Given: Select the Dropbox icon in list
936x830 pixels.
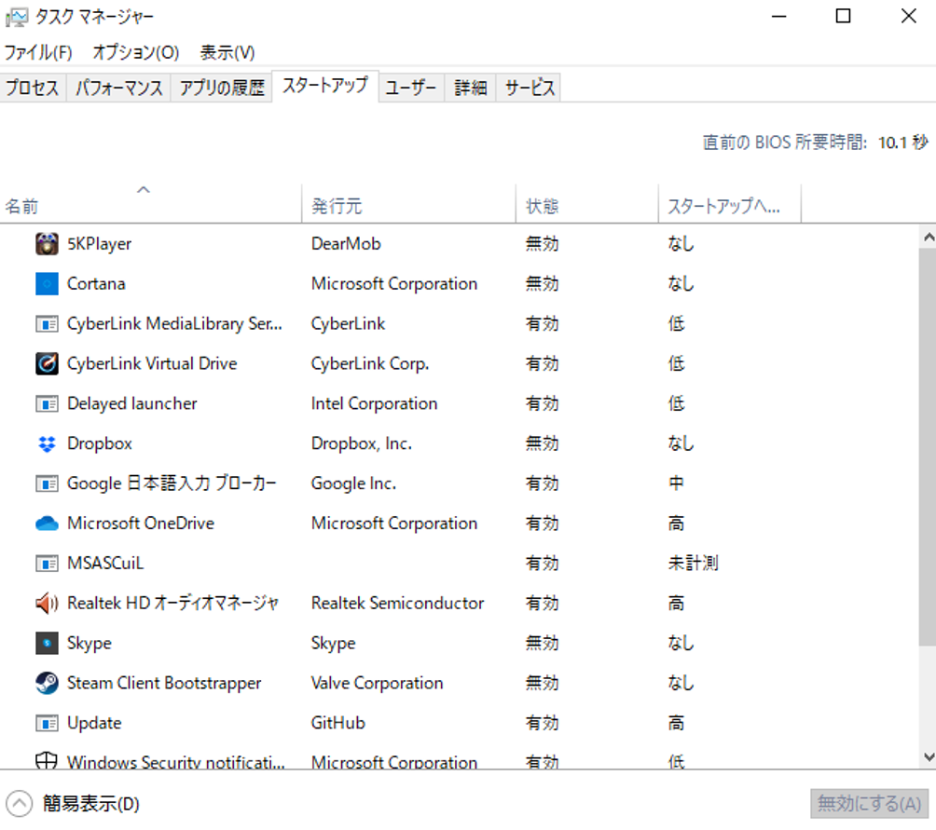Looking at the screenshot, I should tap(47, 444).
